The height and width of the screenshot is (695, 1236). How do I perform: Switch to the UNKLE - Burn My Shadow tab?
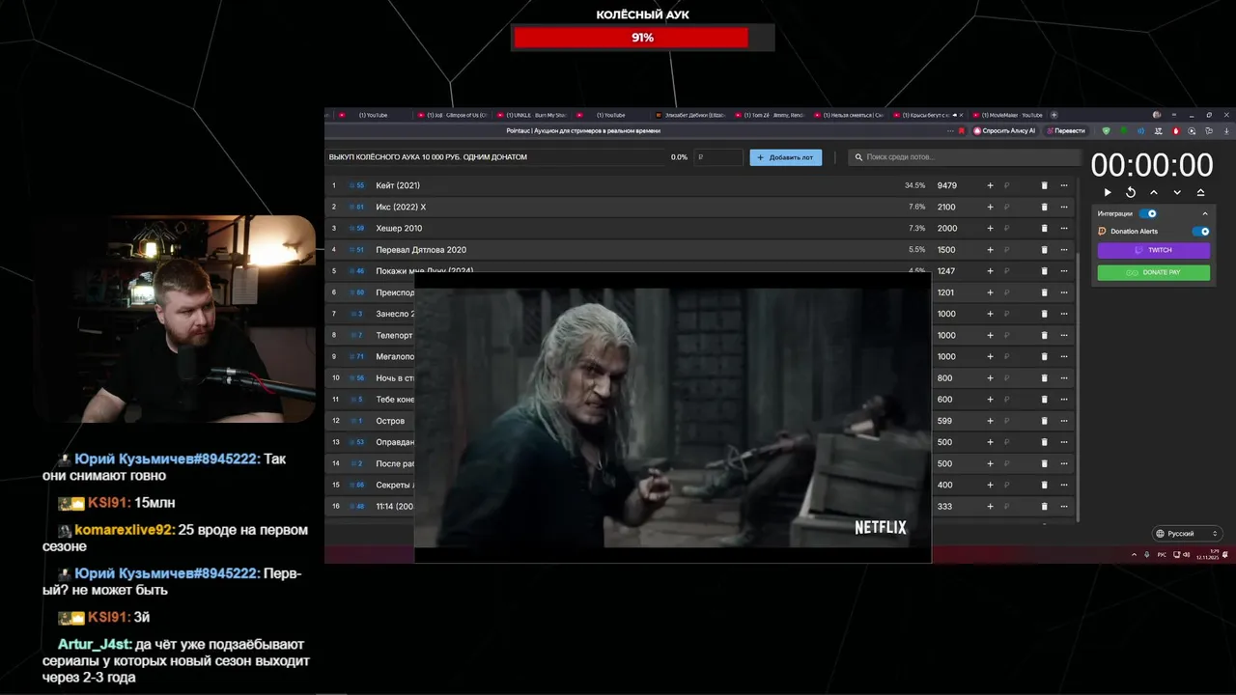[x=532, y=115]
